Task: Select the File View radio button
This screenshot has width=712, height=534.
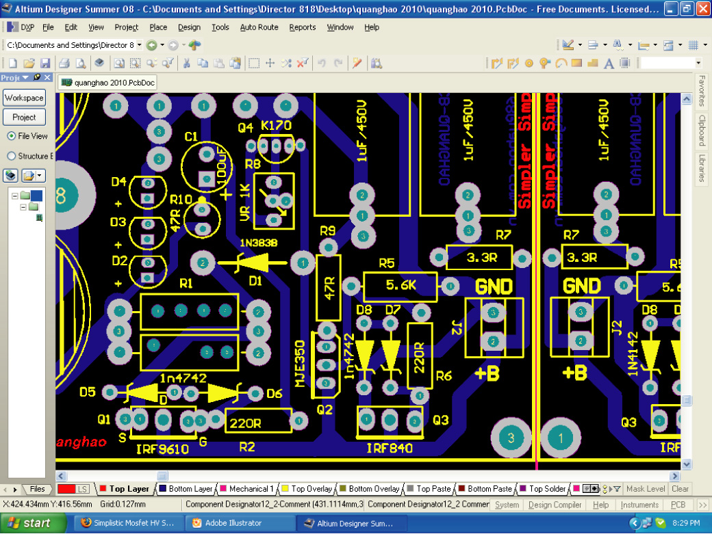Action: tap(12, 136)
